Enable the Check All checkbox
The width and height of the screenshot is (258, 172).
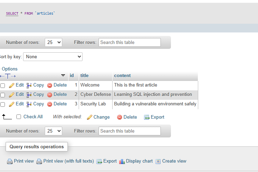tap(19, 117)
